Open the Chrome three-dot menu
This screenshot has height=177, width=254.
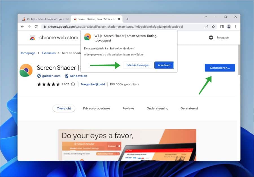[x=236, y=27]
